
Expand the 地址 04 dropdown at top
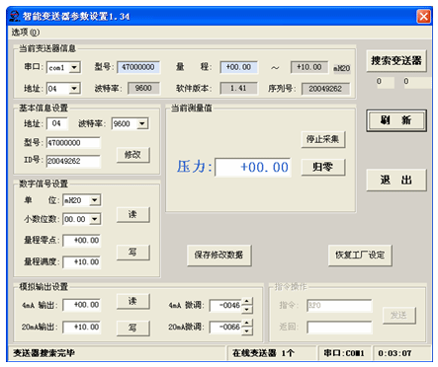point(75,88)
